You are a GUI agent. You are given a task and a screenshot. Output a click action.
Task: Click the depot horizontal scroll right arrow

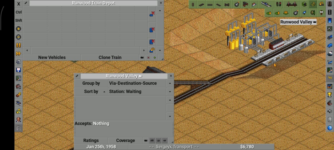[x=144, y=51]
